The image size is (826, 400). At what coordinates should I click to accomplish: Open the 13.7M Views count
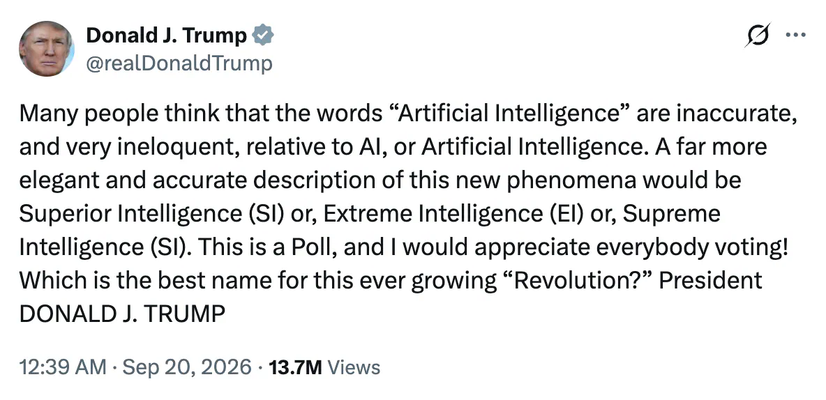coord(324,367)
